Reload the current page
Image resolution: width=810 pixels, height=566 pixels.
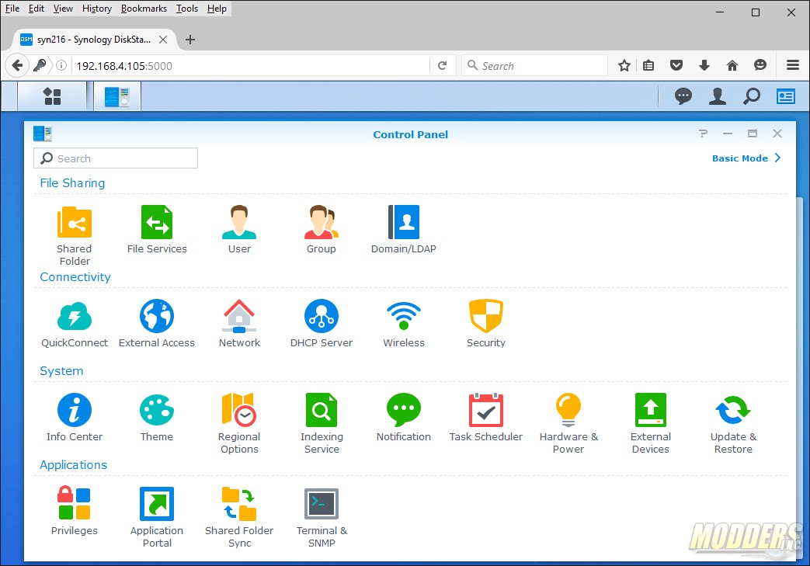[x=442, y=65]
